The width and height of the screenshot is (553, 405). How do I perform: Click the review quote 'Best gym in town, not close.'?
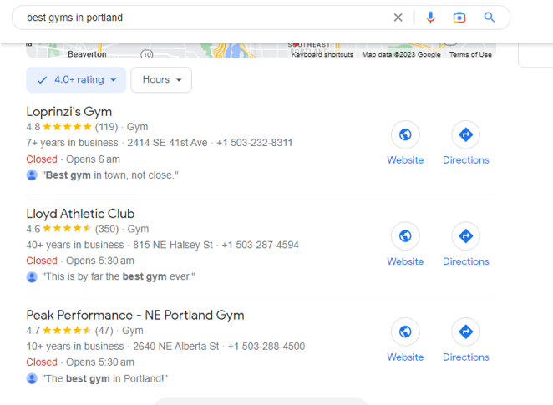point(110,175)
